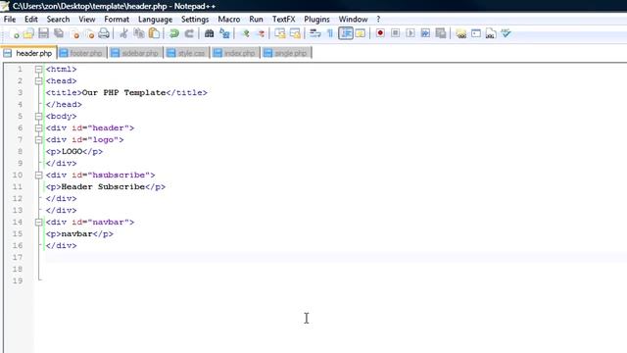Select the header.php tab
The image size is (627, 353).
[28, 53]
